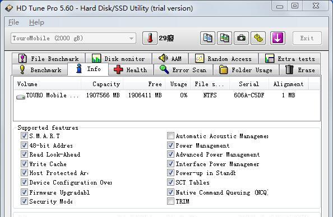The height and width of the screenshot is (217, 333).
Task: Copy info to clipboard icon
Action: 207,38
